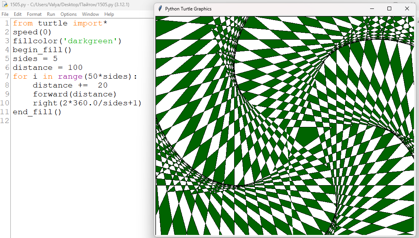Image resolution: width=419 pixels, height=238 pixels.
Task: Open the Run menu
Action: (51, 14)
